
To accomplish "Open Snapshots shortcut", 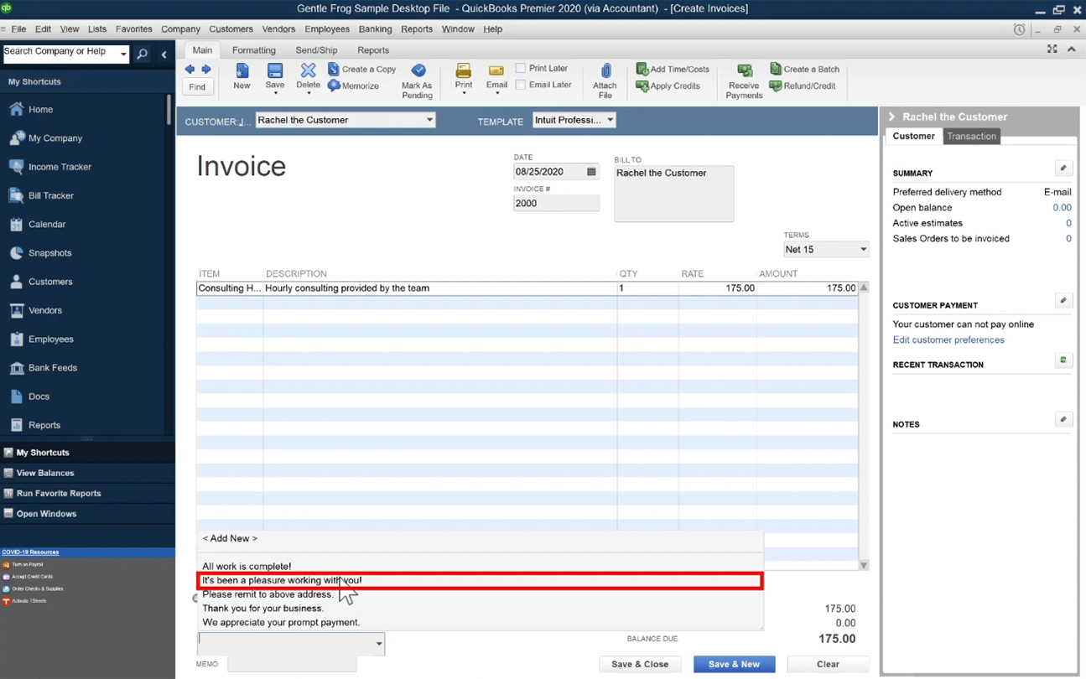I will (x=40, y=253).
